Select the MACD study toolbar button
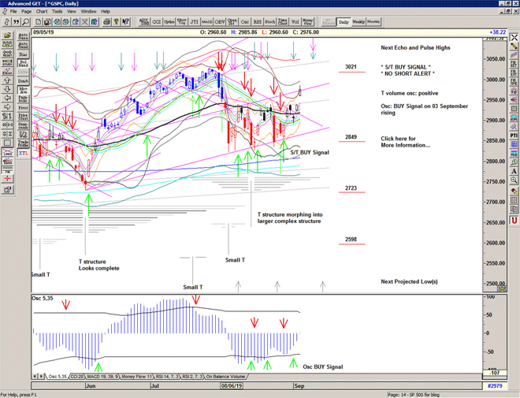This screenshot has height=398, width=520. point(206,22)
